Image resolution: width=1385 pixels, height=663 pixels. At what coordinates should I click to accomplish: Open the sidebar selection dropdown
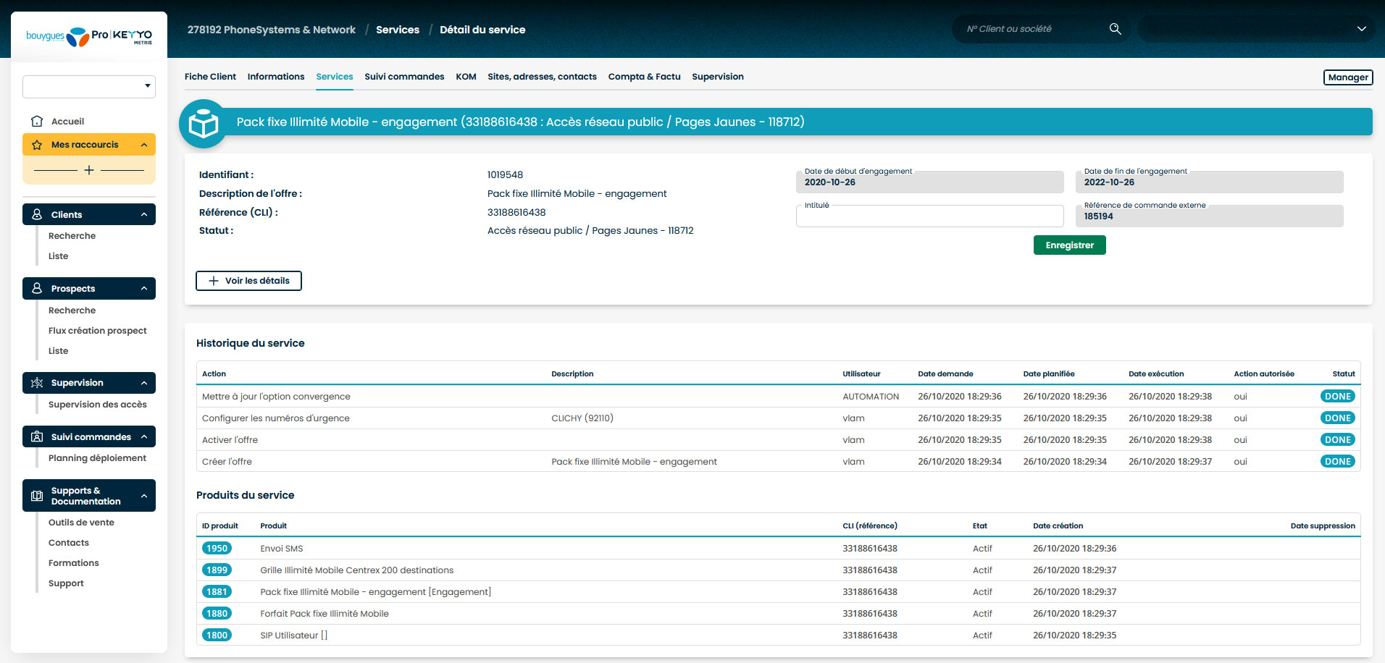point(89,86)
